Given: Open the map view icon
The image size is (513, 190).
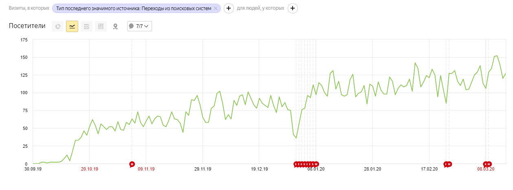Looking at the screenshot, I should click(115, 26).
